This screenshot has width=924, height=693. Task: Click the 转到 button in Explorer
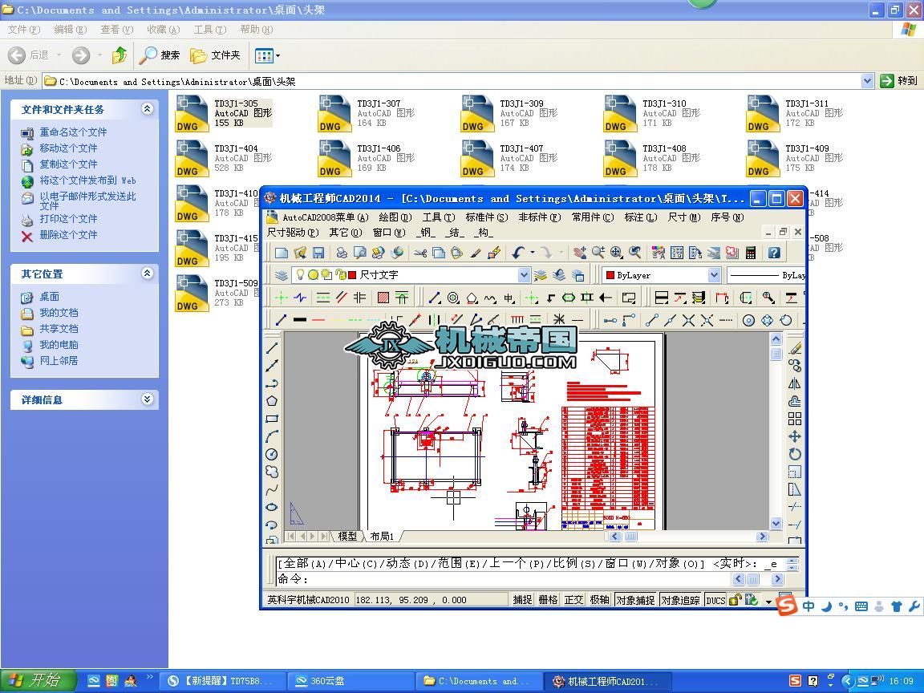pyautogui.click(x=899, y=81)
